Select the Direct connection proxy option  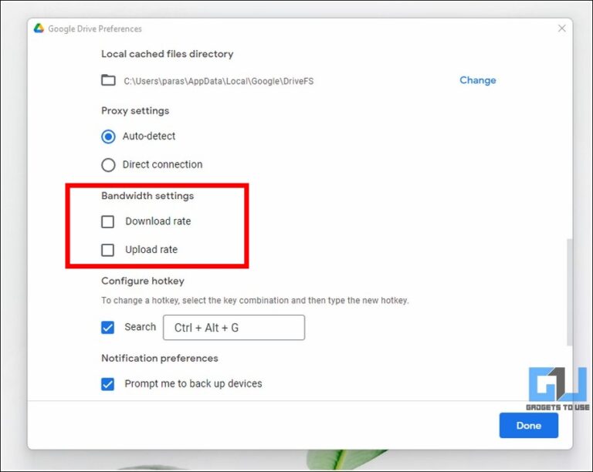[108, 164]
